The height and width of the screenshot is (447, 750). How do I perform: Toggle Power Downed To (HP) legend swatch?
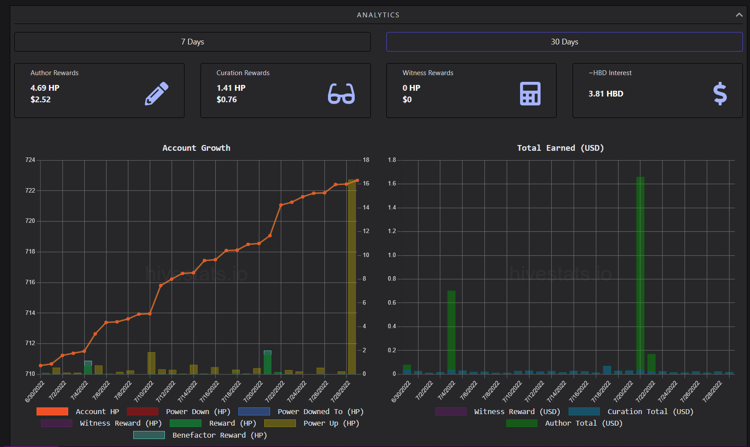(254, 411)
